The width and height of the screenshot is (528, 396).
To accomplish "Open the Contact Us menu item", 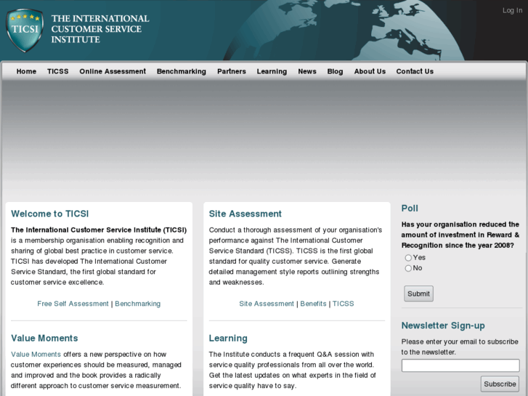I will pos(415,71).
